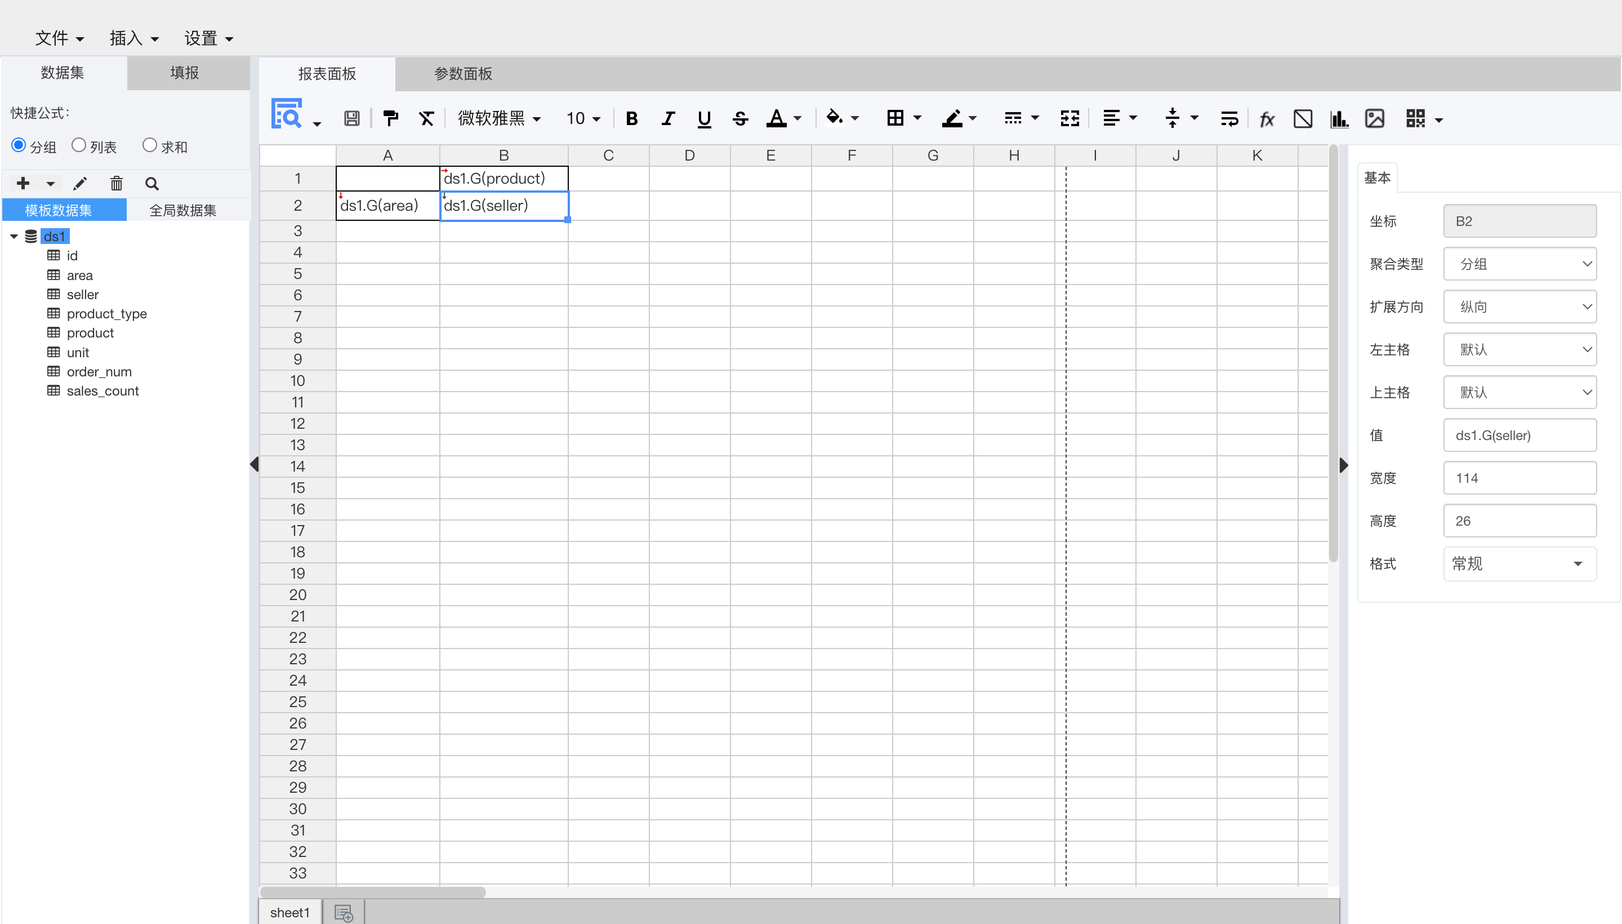
Task: Open the 左主格 dropdown
Action: tap(1519, 350)
